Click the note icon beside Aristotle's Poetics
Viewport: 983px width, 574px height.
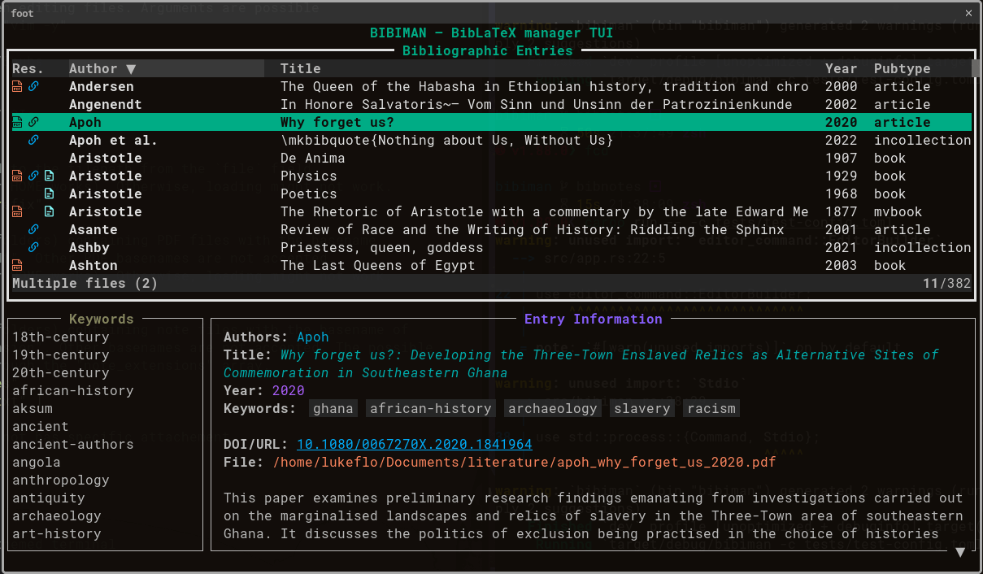49,194
